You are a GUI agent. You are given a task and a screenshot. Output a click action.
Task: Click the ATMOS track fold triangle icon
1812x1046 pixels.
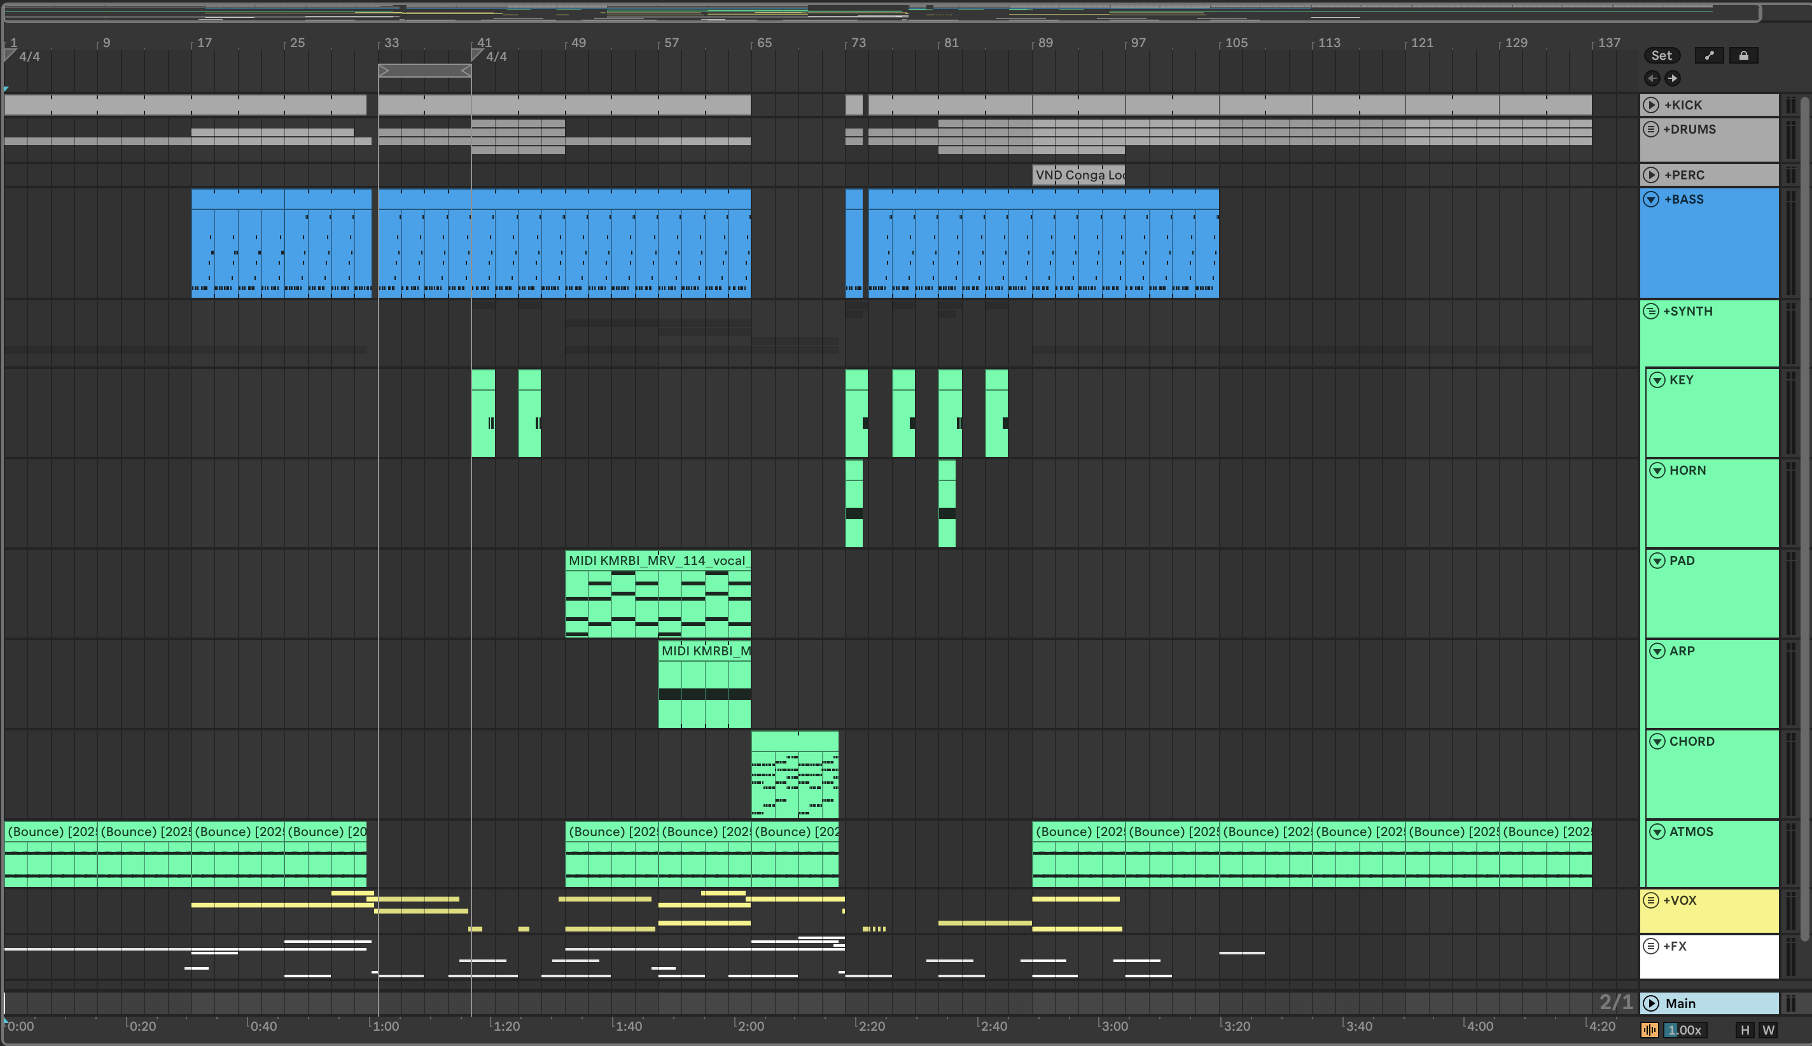pyautogui.click(x=1657, y=832)
